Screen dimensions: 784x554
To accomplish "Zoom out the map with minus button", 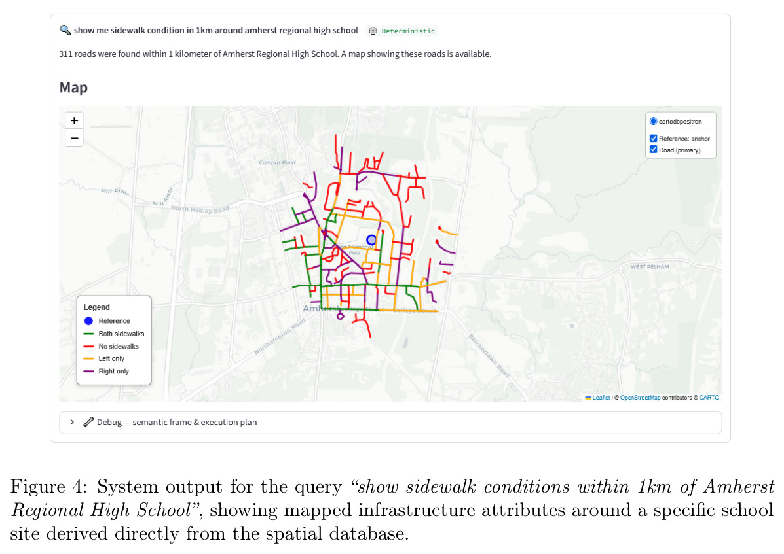I will pos(74,138).
